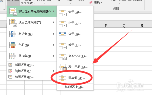Open Conditional Formatting dropdown arrow
152x95 pixels.
[x=14, y=3]
